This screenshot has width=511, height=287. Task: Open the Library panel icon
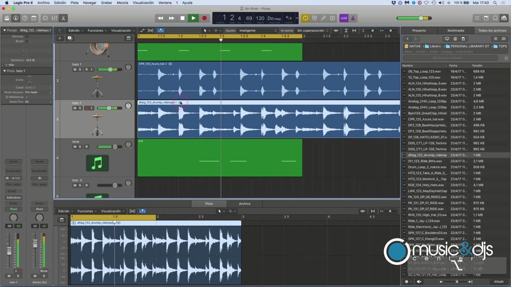(x=6, y=18)
